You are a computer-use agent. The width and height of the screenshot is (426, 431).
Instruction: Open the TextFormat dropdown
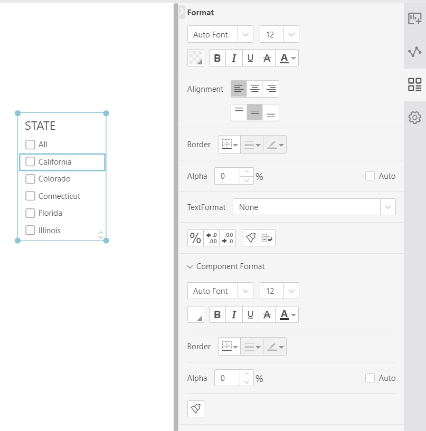click(x=388, y=207)
